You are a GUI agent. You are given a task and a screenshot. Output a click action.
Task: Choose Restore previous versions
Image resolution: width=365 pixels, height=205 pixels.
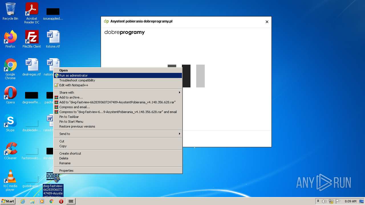click(118, 126)
